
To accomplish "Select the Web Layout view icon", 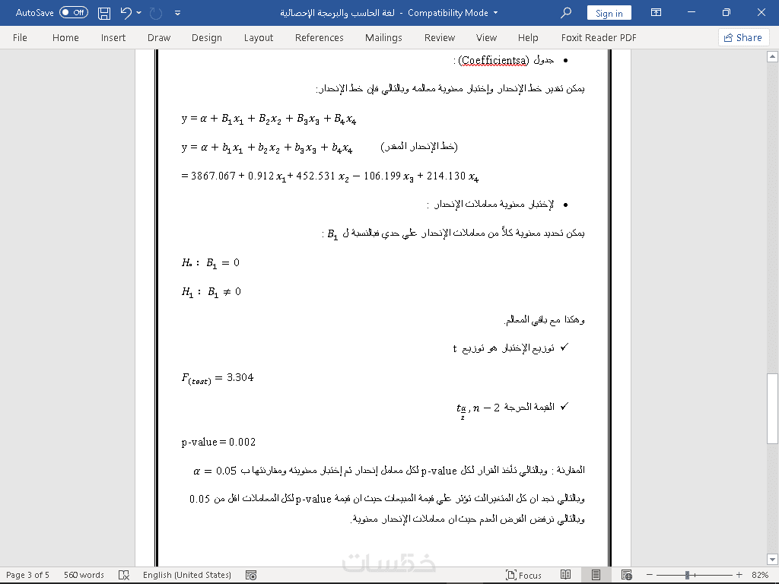I will (626, 575).
